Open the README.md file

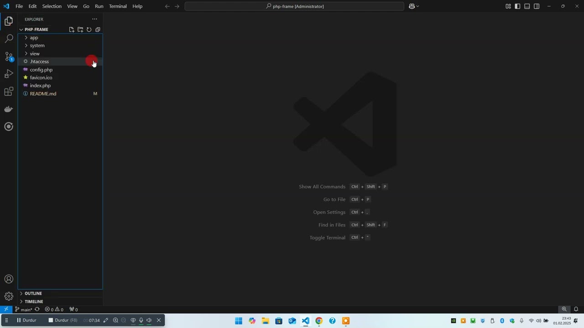coord(60,93)
